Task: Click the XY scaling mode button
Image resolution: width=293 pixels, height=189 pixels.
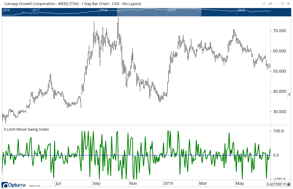Action: click(x=285, y=184)
